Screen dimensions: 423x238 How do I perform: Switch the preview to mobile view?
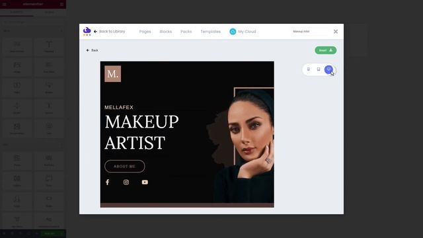point(309,69)
